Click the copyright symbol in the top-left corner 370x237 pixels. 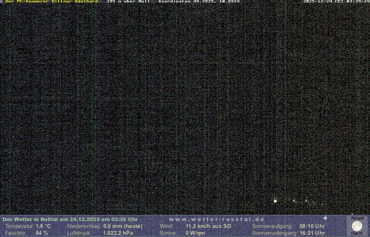(x=1, y=2)
